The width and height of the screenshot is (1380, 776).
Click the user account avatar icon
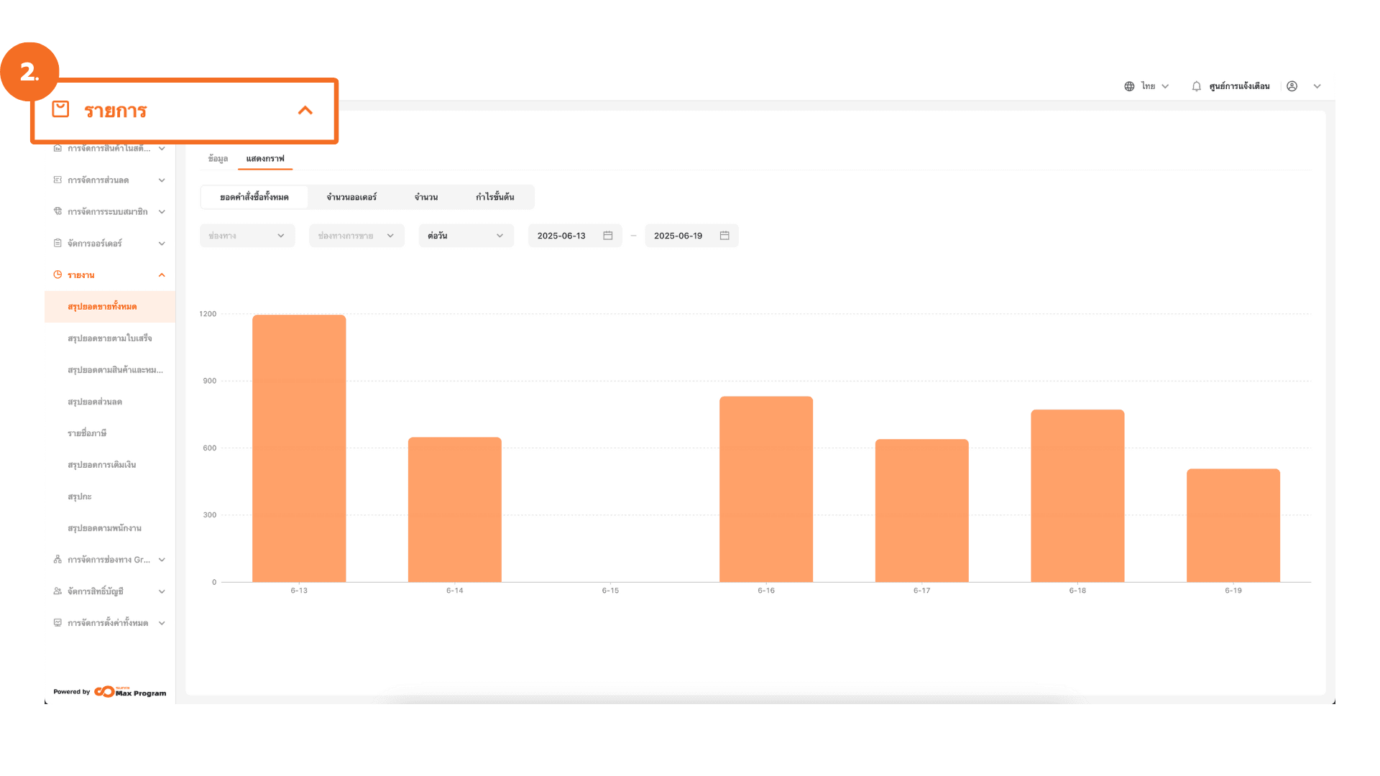[x=1292, y=86]
